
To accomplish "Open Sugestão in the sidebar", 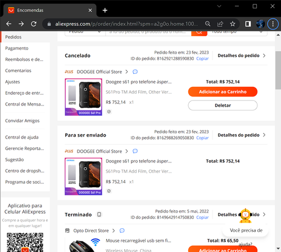I will 15,160.
